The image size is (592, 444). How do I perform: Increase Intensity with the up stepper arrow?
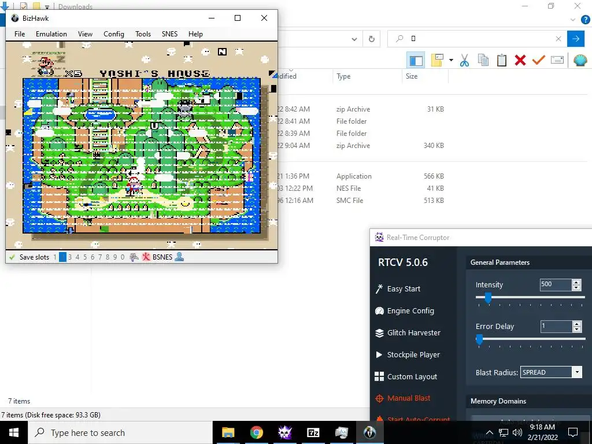576,282
